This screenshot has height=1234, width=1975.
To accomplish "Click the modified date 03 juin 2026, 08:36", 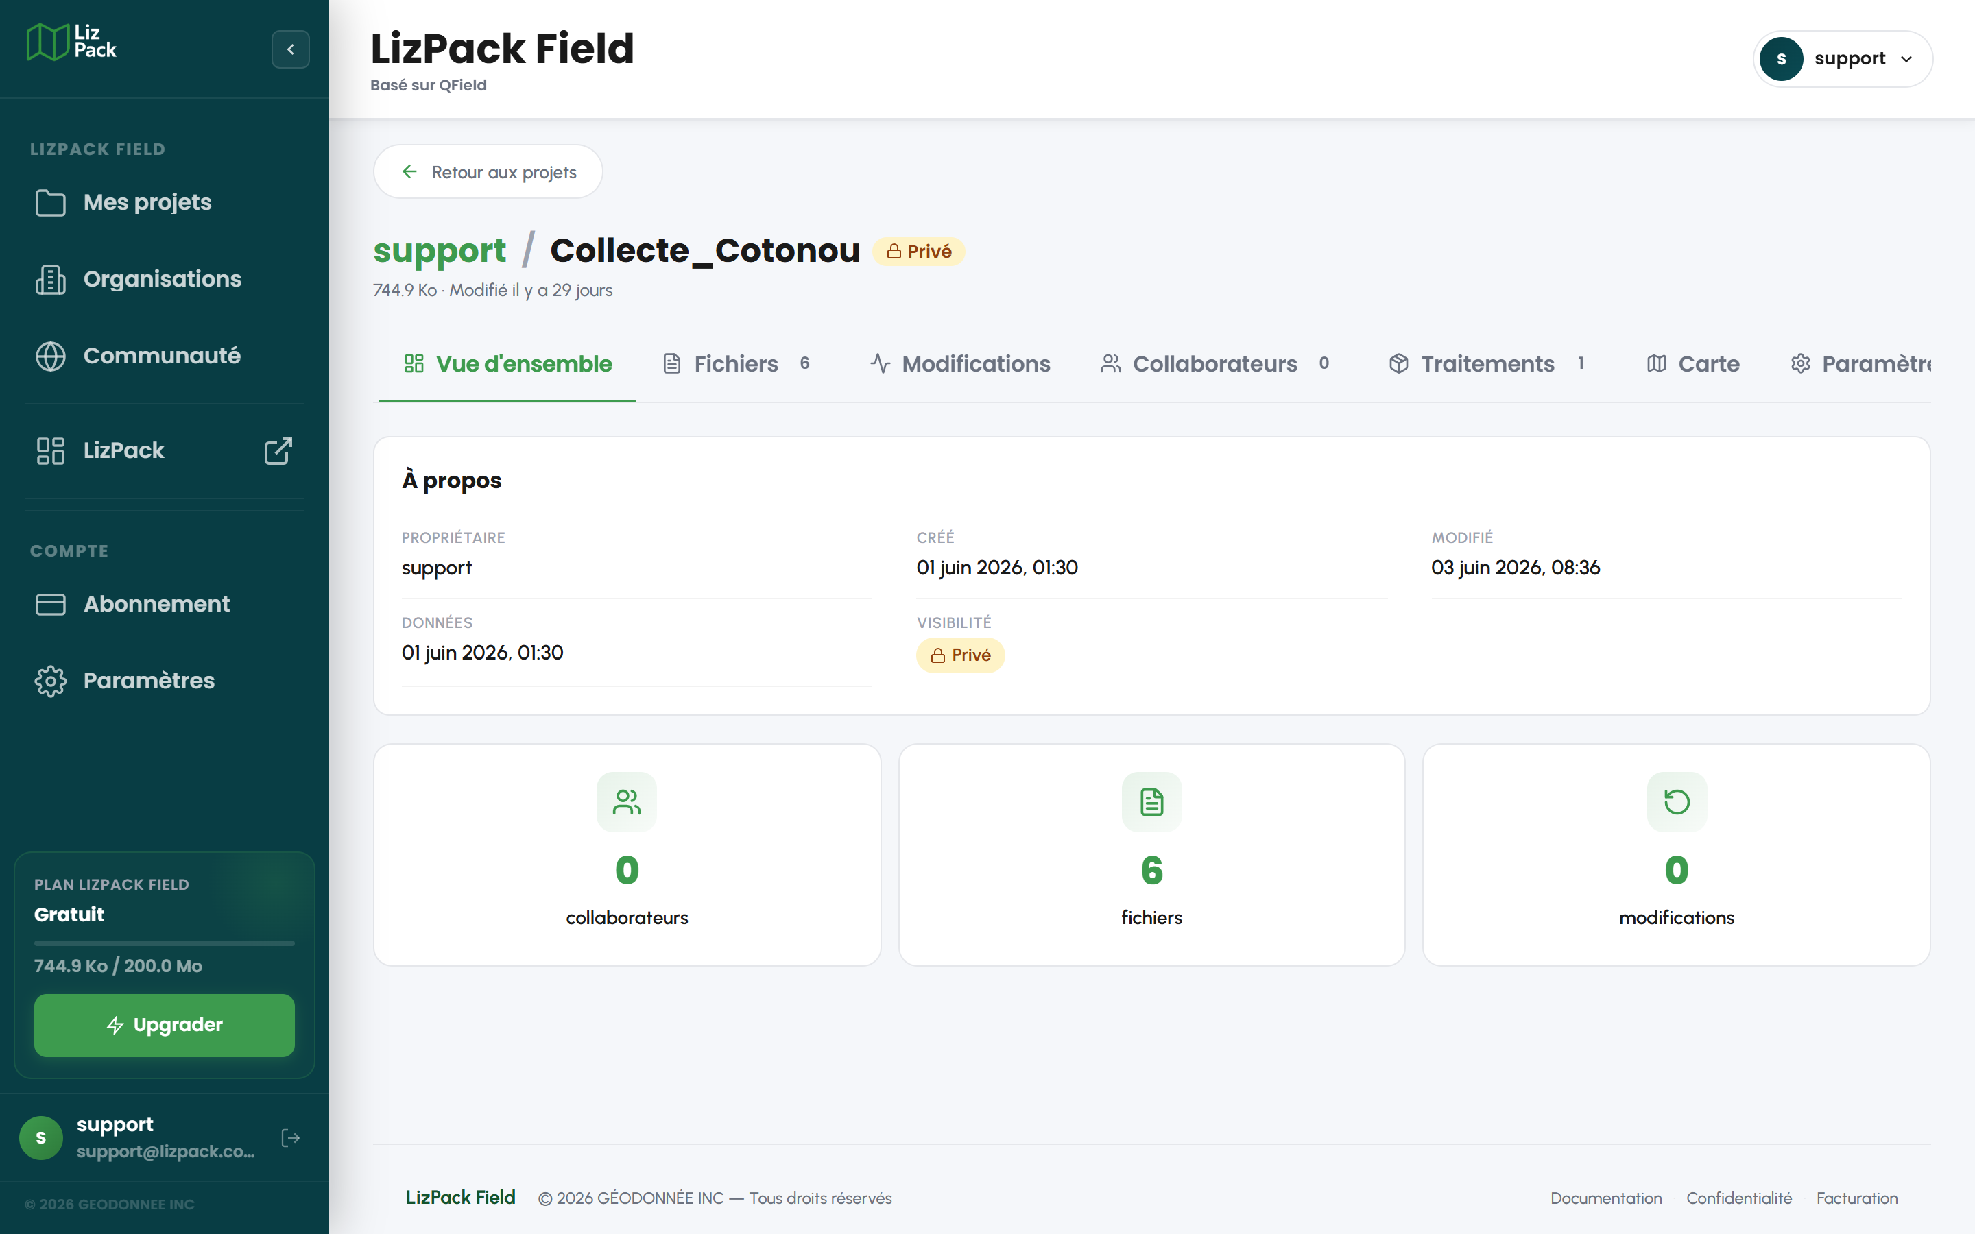I will [x=1516, y=568].
